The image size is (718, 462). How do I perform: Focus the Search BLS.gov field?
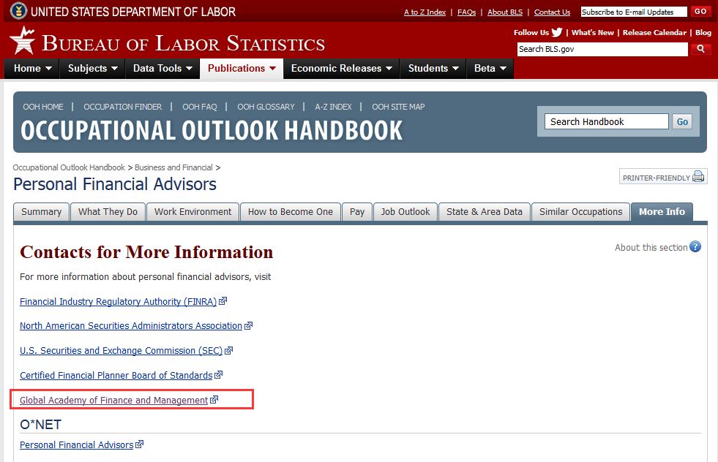(x=602, y=49)
